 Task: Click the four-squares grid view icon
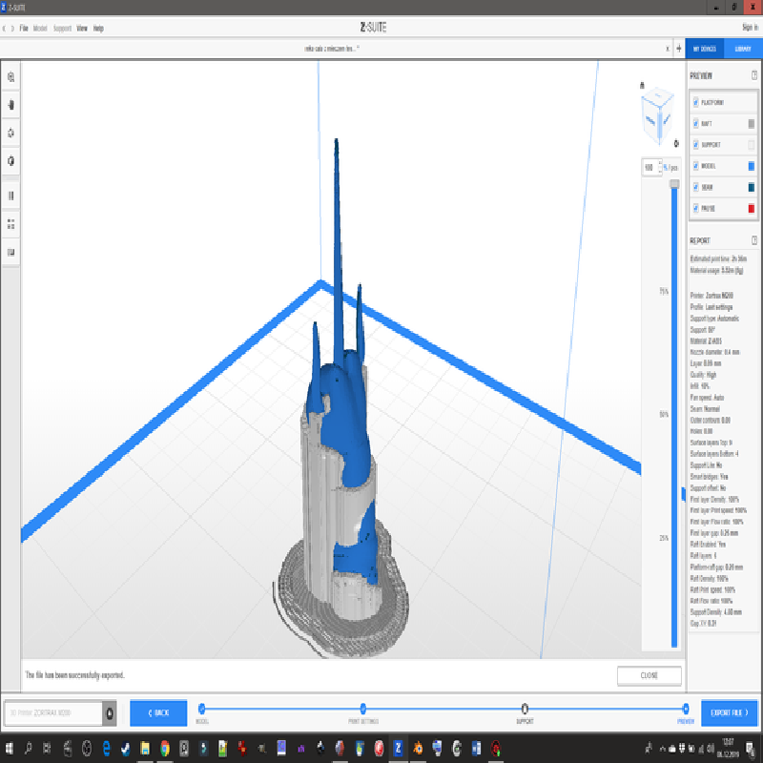coord(10,224)
